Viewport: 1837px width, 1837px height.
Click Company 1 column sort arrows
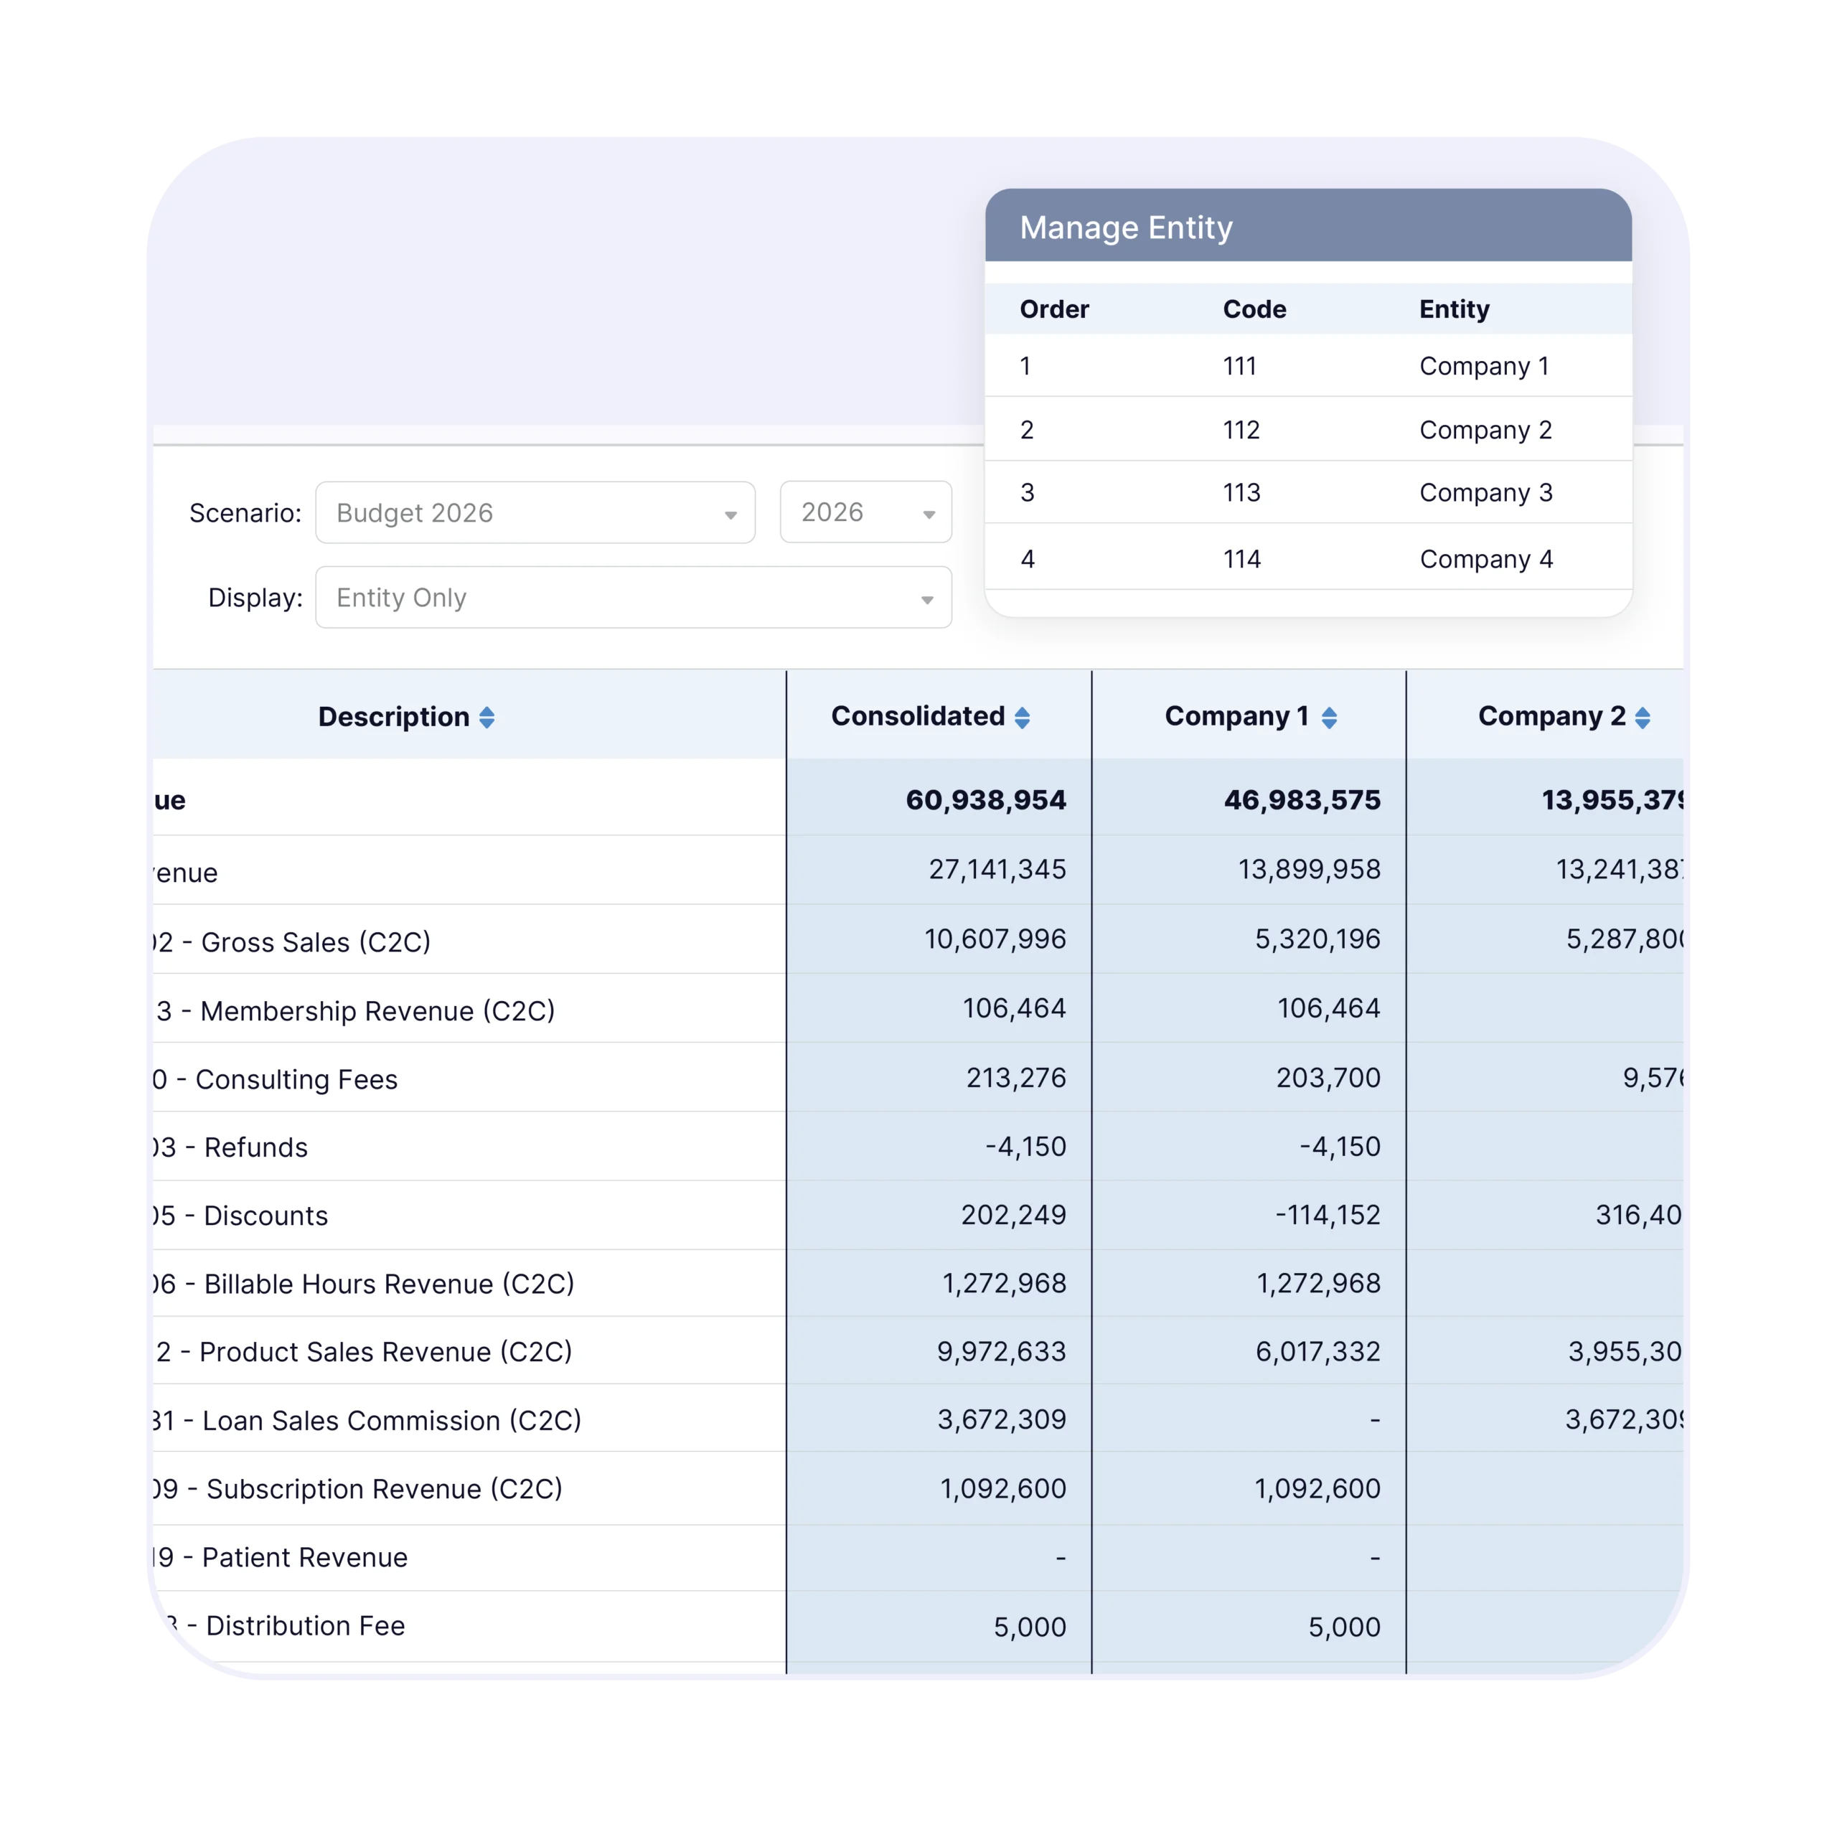[1329, 718]
